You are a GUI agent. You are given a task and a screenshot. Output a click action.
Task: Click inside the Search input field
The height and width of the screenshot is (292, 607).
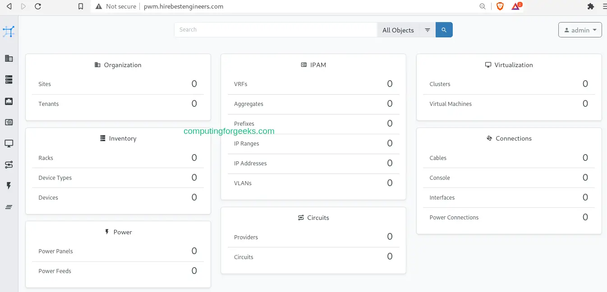275,30
